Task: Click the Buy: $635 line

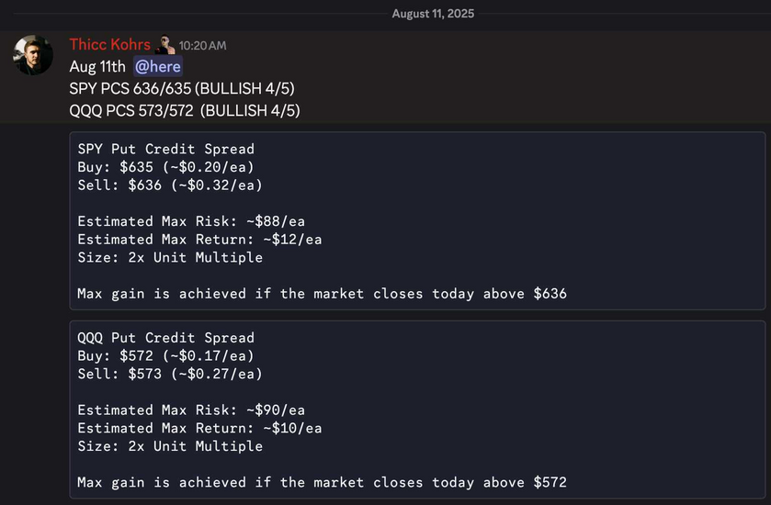Action: 165,167
